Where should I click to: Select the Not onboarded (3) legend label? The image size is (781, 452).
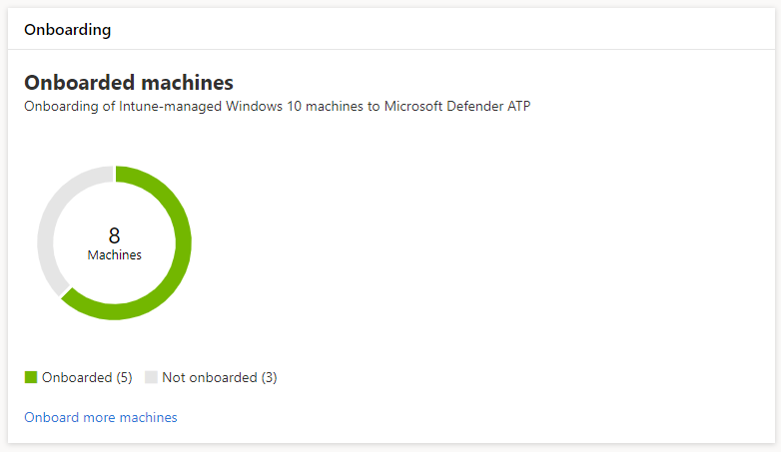[219, 377]
